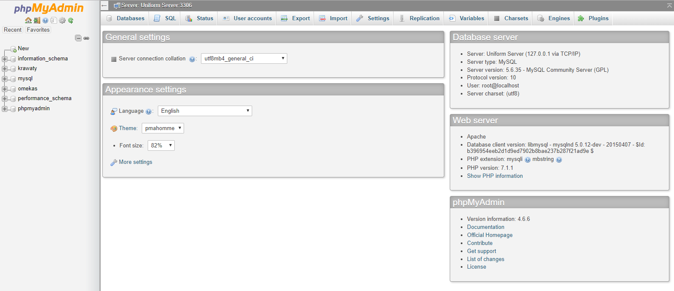Open the Databases tab
The width and height of the screenshot is (674, 291).
[x=125, y=18]
